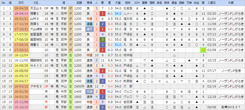245x110 pixels.
Task: Click the ☆ mark in 激走 column
Action: [160, 81]
